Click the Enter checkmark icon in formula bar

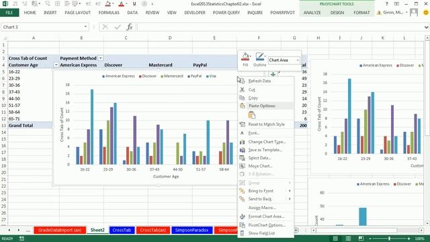coord(118,27)
